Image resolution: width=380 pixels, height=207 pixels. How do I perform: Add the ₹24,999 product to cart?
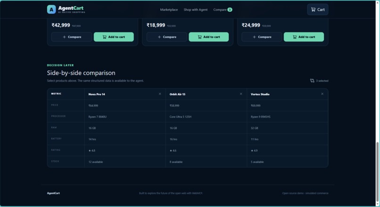(304, 37)
